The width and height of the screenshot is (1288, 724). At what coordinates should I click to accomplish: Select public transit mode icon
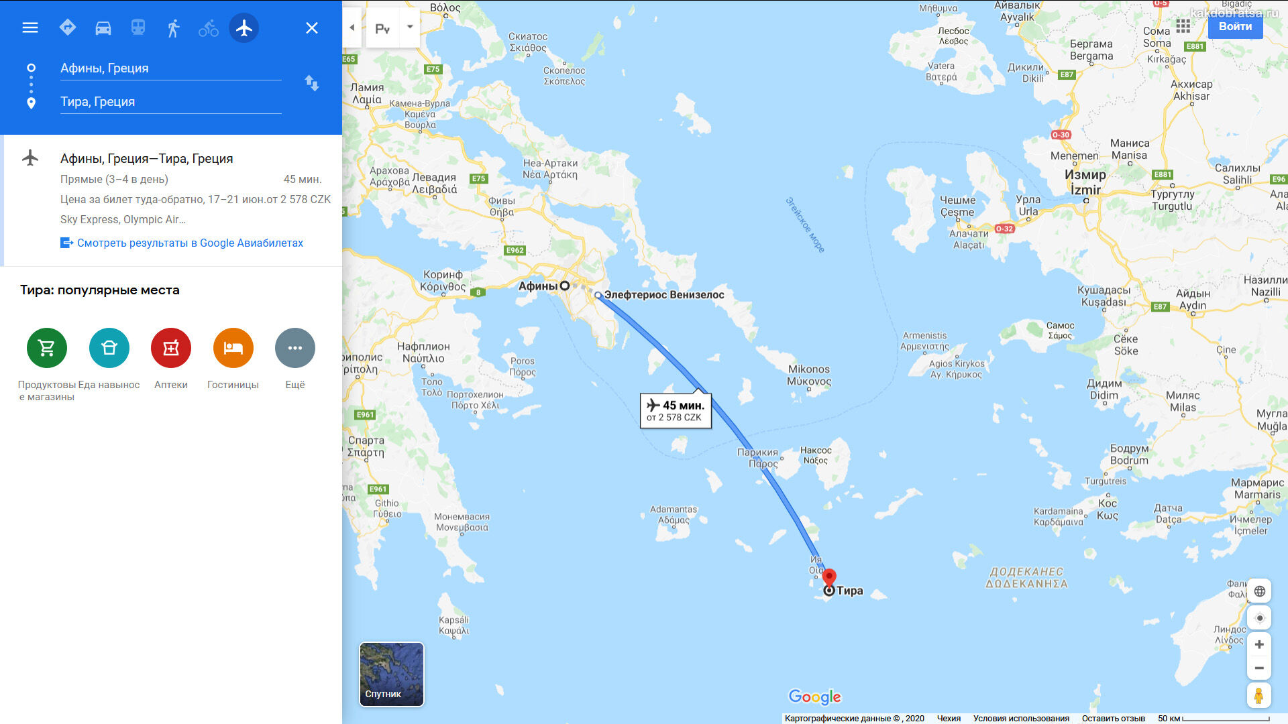tap(138, 27)
